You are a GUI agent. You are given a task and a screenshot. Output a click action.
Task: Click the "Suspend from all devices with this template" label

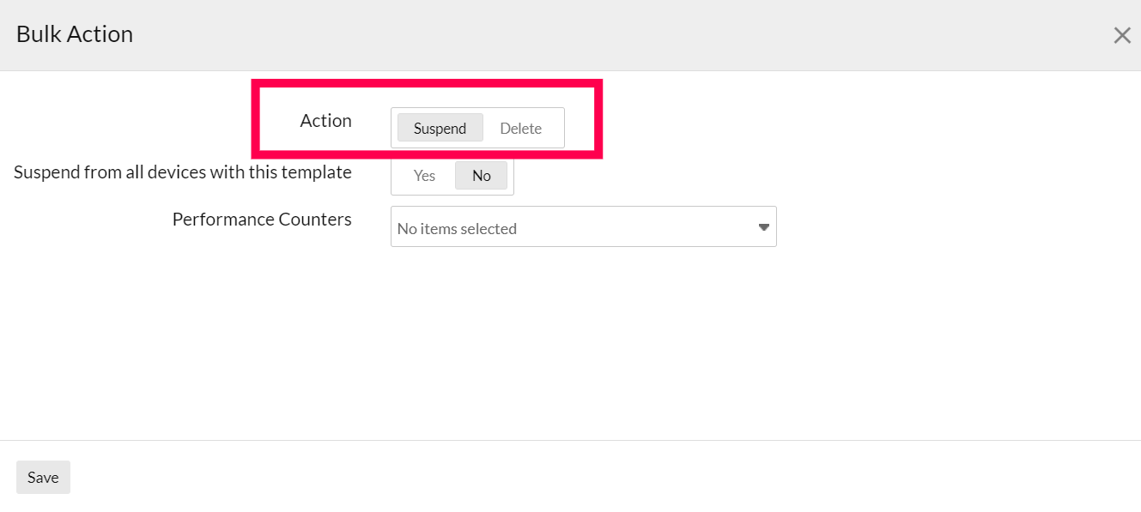[183, 172]
